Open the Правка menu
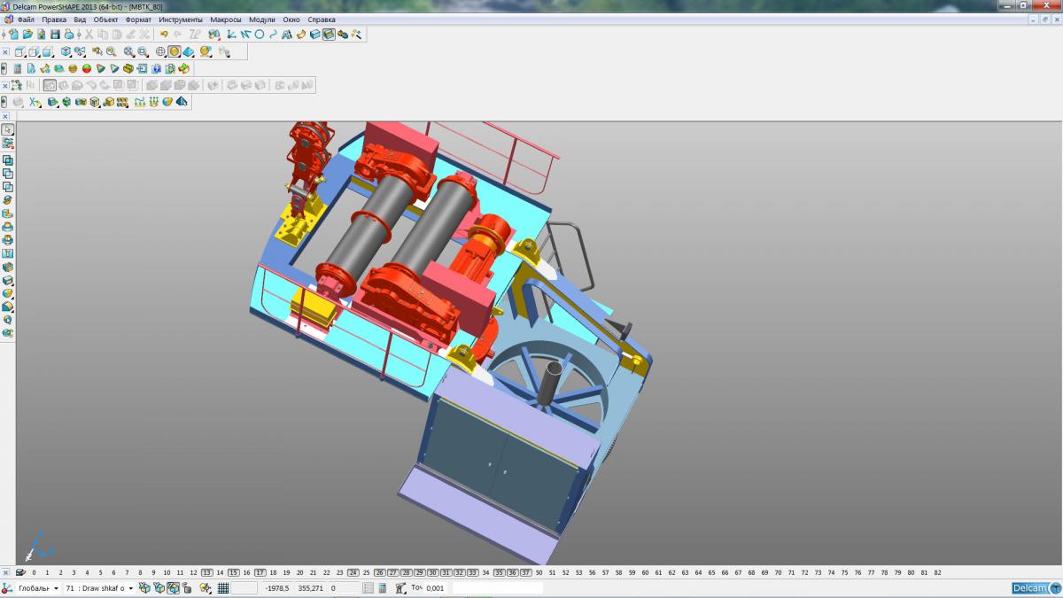The image size is (1063, 598). (54, 19)
